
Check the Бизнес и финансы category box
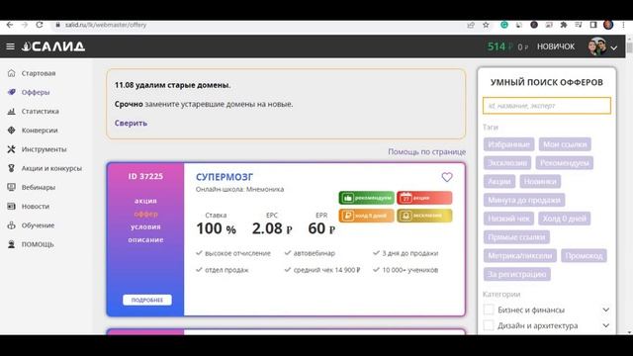pos(489,310)
